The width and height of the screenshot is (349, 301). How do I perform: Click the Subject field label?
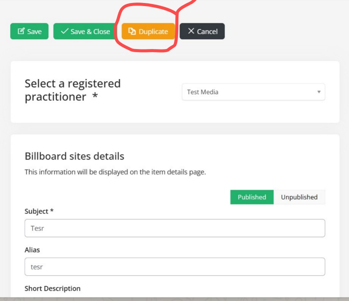click(x=39, y=211)
